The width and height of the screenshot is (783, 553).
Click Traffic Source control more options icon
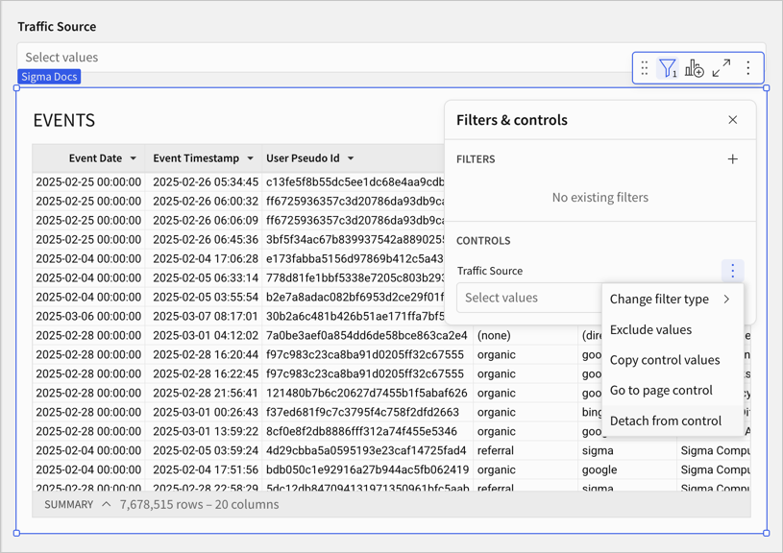pyautogui.click(x=732, y=272)
